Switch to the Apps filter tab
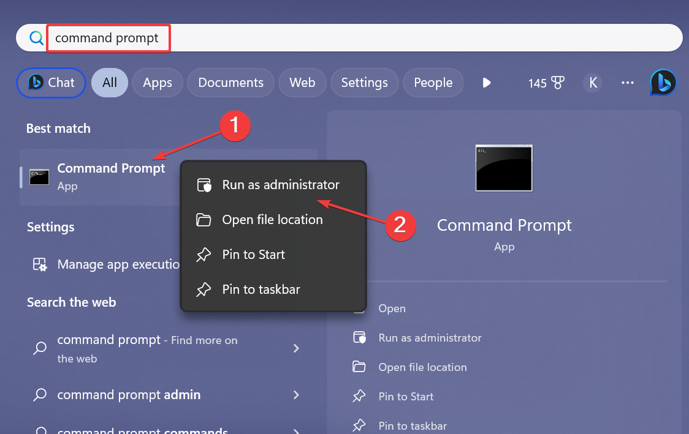The width and height of the screenshot is (689, 434). pos(158,83)
